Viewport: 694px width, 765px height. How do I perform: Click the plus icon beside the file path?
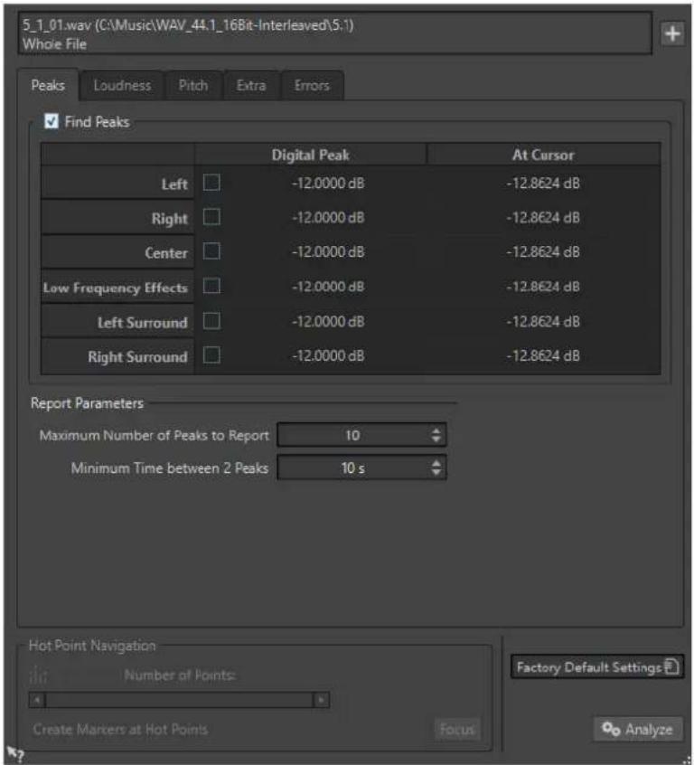pos(672,33)
